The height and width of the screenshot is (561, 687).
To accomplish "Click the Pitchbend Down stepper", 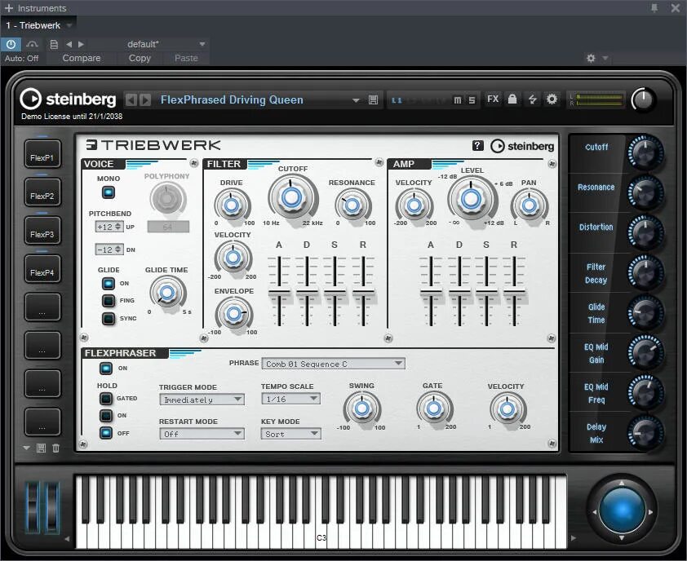I will coord(117,250).
